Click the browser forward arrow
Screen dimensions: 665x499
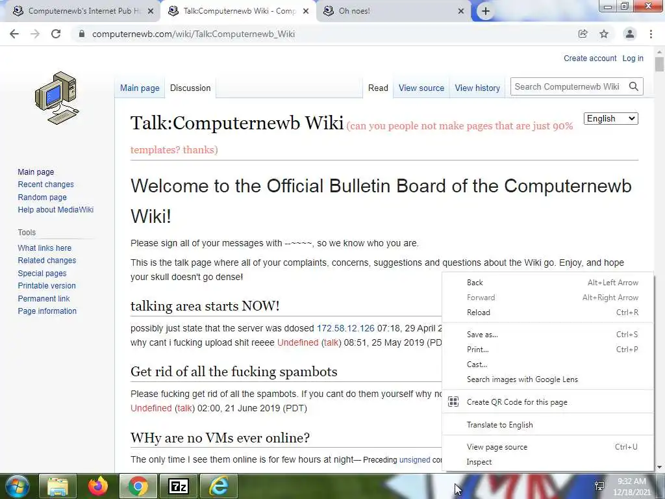pyautogui.click(x=35, y=34)
